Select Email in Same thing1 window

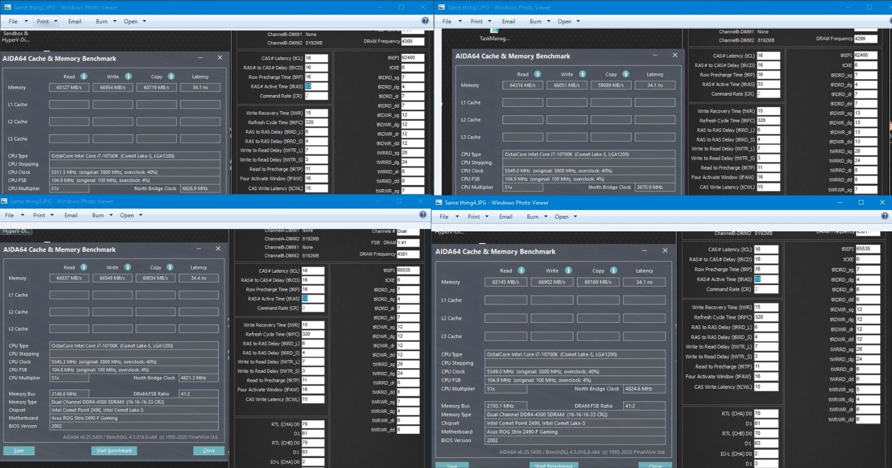pyautogui.click(x=508, y=22)
